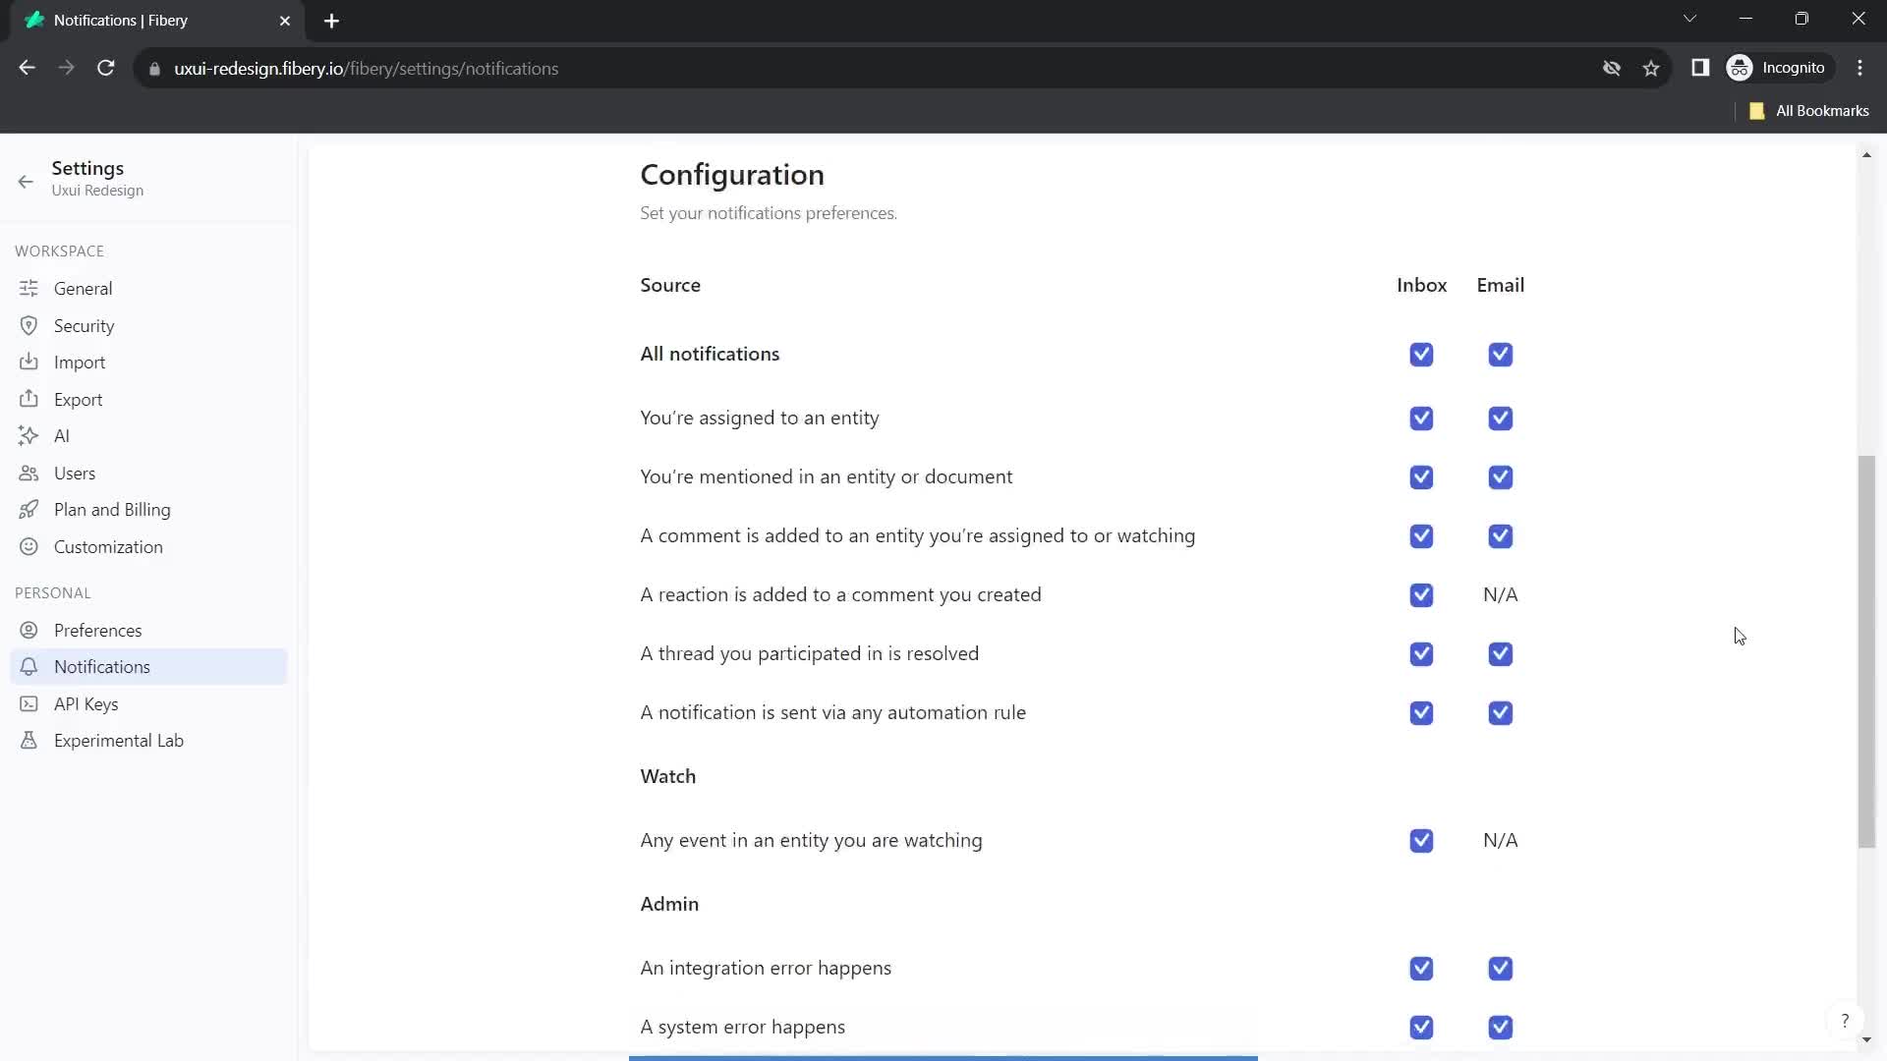Open the tab search dropdown arrow
The image size is (1887, 1061).
1689,19
